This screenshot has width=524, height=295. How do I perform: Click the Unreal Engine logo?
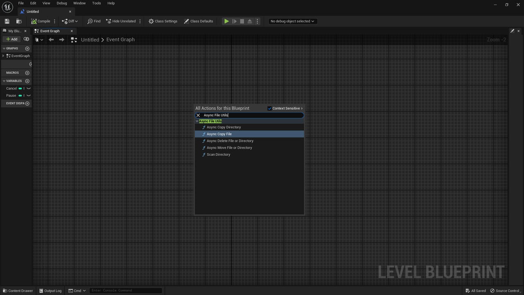pos(7,7)
